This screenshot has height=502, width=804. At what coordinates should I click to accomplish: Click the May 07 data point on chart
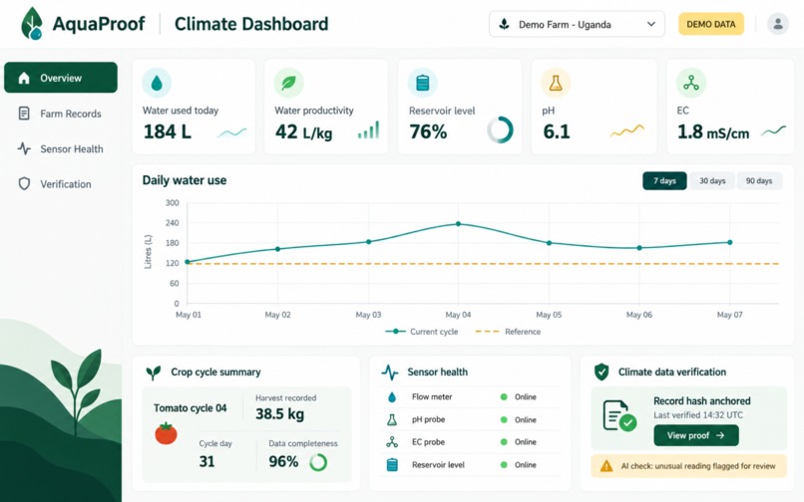coord(729,242)
